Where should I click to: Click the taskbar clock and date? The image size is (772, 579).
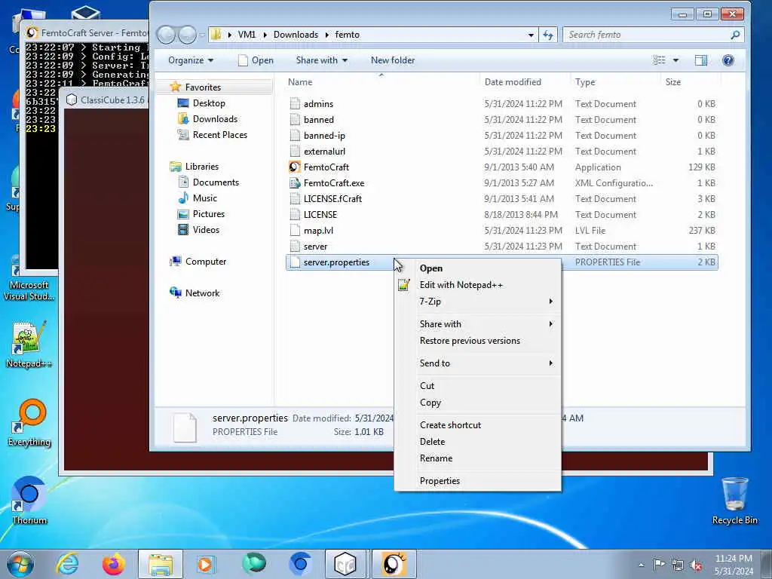pos(734,565)
